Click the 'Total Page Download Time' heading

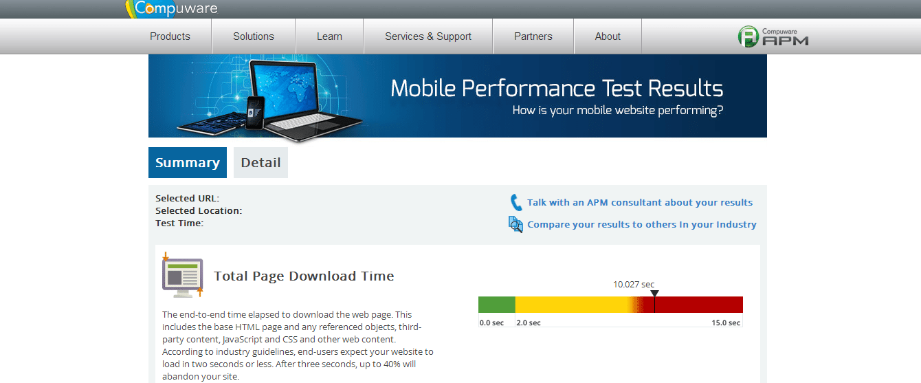[304, 276]
